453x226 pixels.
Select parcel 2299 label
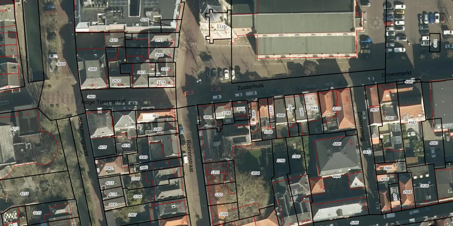coord(281,160)
